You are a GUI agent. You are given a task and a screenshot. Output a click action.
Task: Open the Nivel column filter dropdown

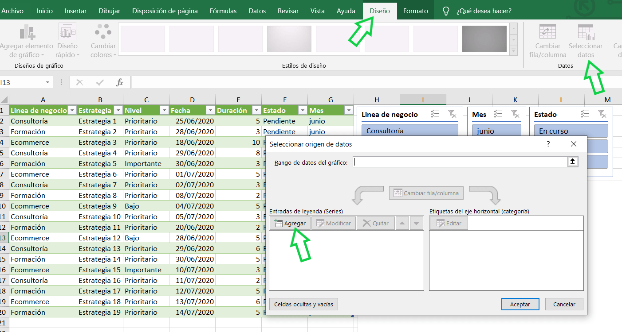(x=164, y=111)
